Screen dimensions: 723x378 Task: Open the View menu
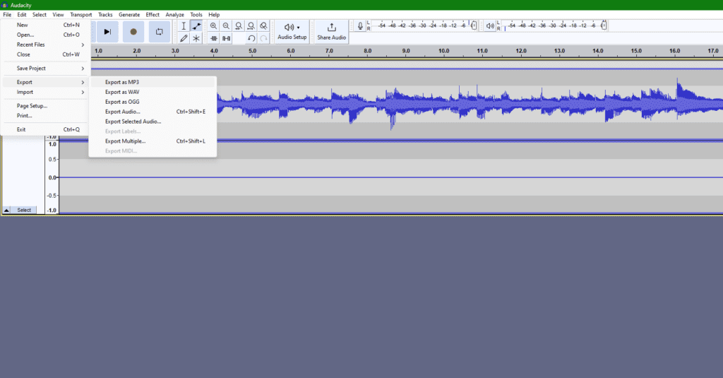[x=58, y=15]
